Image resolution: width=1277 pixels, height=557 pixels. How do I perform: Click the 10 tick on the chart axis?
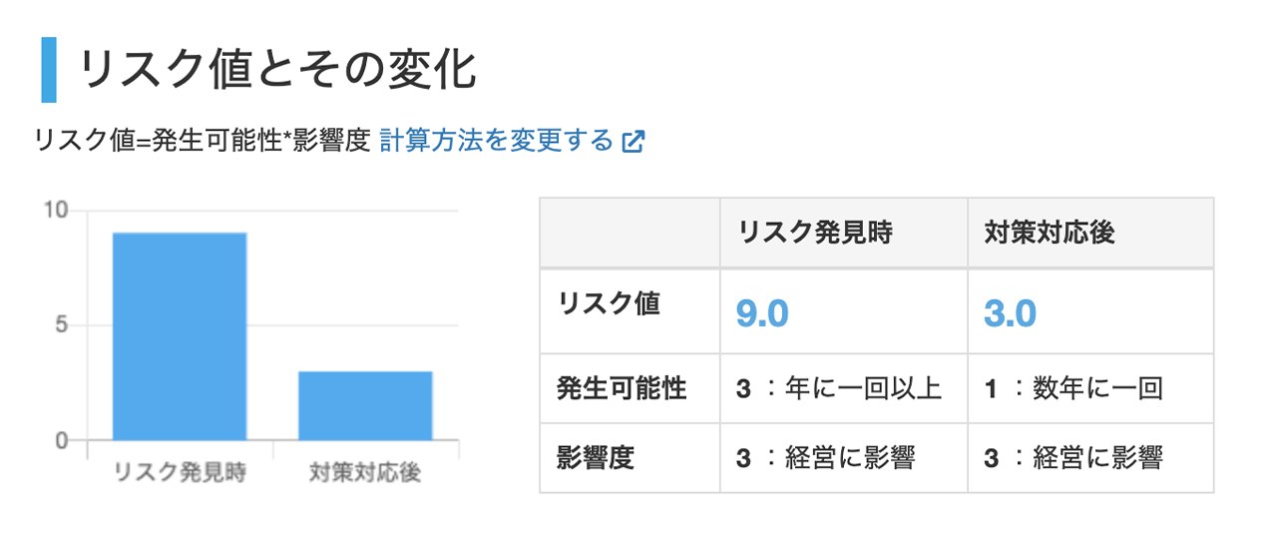[x=56, y=210]
